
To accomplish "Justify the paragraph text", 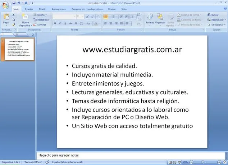I will pyautogui.click(x=121, y=23).
